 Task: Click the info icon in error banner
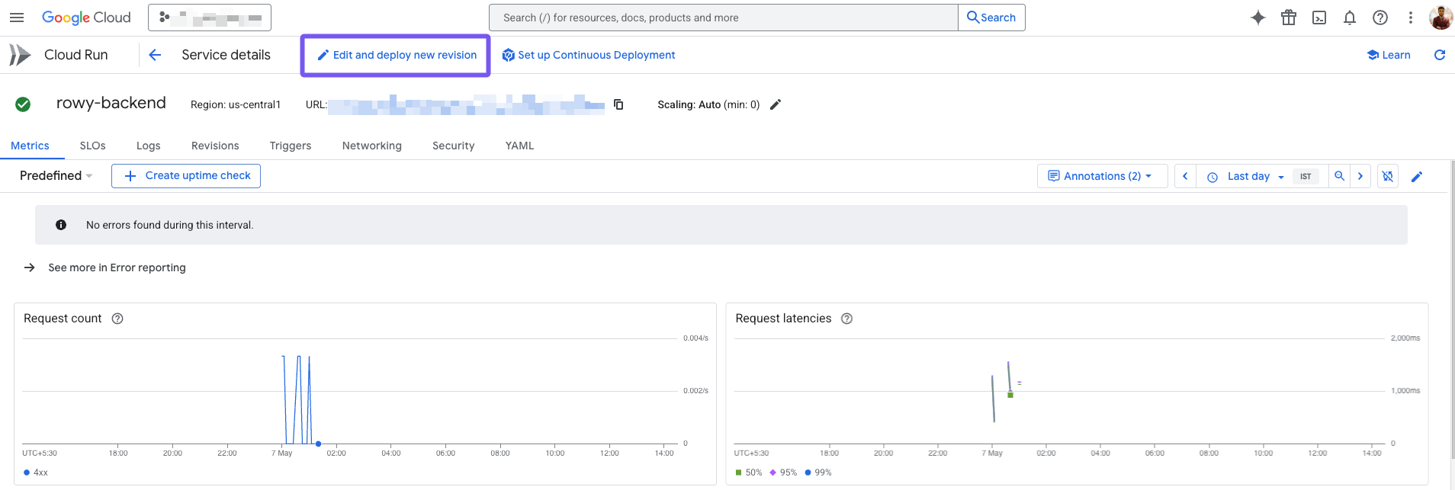tap(61, 225)
